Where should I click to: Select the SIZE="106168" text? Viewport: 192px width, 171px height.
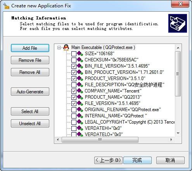(x=100, y=54)
